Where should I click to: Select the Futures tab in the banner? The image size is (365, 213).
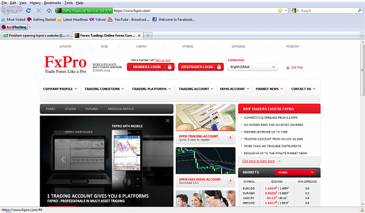pos(92,109)
